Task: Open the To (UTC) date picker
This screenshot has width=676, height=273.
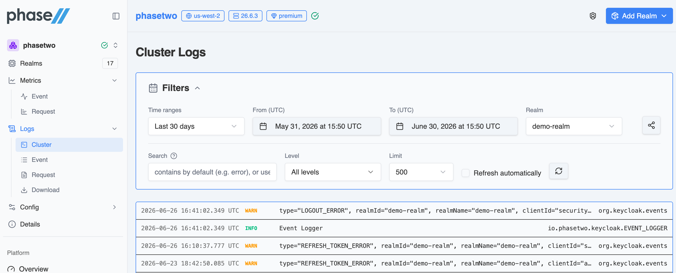Action: [453, 126]
